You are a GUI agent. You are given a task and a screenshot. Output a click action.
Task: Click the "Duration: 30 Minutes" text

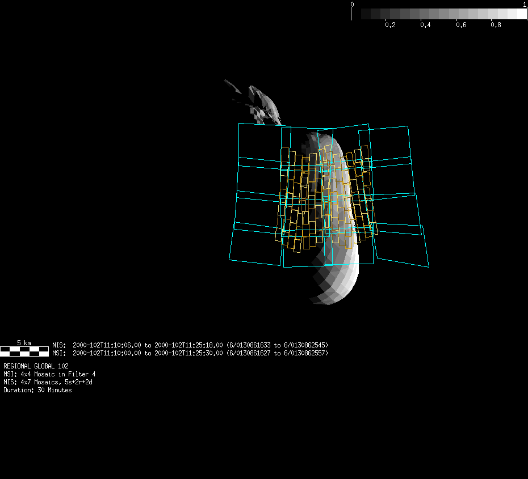(37, 390)
